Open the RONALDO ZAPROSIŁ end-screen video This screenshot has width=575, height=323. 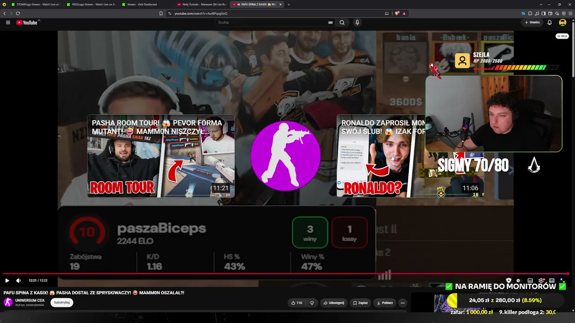click(x=410, y=156)
